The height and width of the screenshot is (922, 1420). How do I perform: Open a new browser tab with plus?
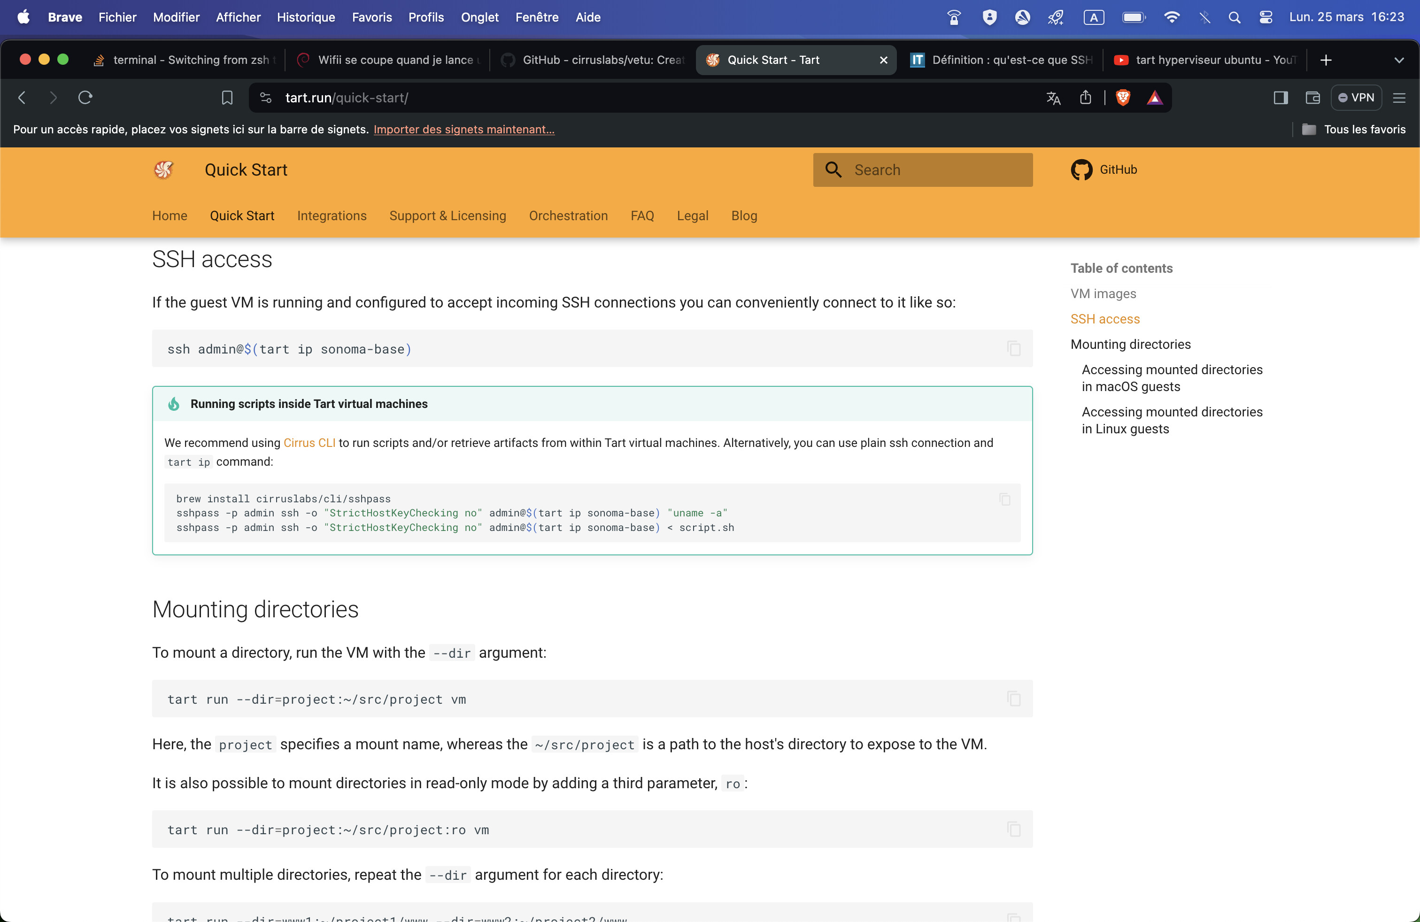[x=1326, y=60]
